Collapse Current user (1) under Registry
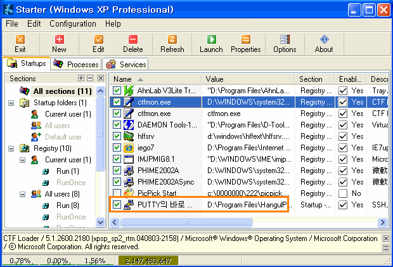Image resolution: width=393 pixels, height=267 pixels. point(23,160)
